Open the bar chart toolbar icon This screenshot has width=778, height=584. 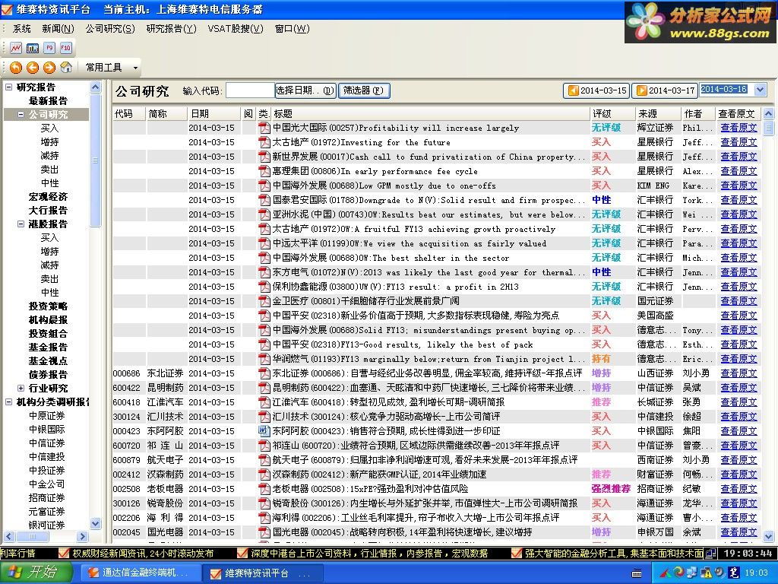[x=33, y=48]
